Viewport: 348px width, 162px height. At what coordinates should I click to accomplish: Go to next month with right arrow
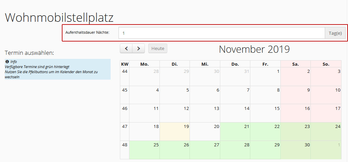click(x=139, y=48)
